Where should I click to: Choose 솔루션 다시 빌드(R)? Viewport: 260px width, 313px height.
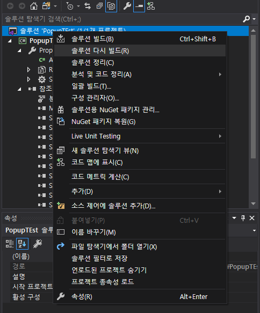140,50
